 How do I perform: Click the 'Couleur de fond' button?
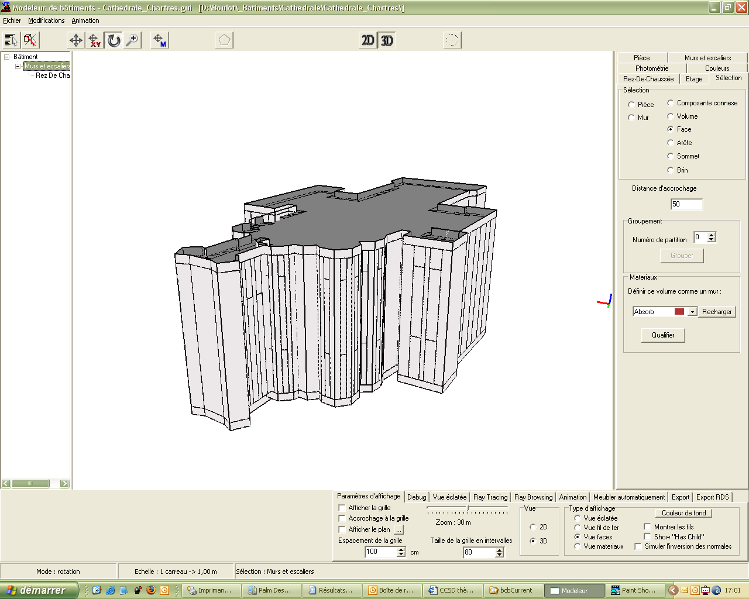click(683, 513)
